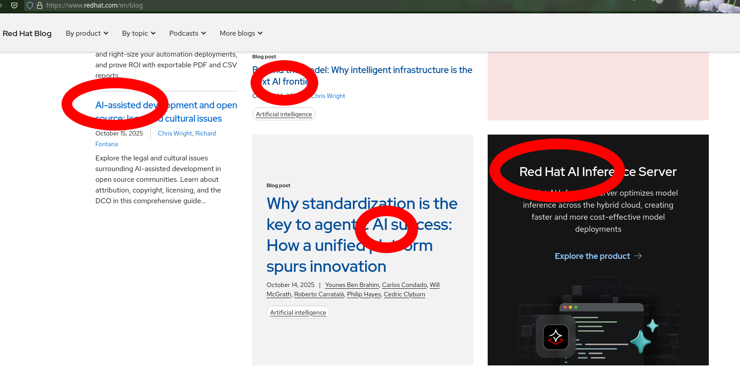The image size is (740, 377).
Task: Select the Artificial intelligence tag under October 14 post
Action: pos(298,312)
